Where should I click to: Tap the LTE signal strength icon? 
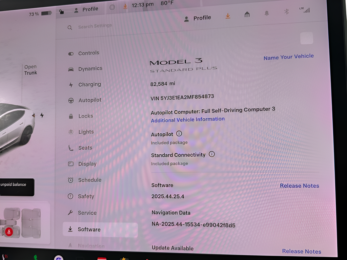(306, 10)
